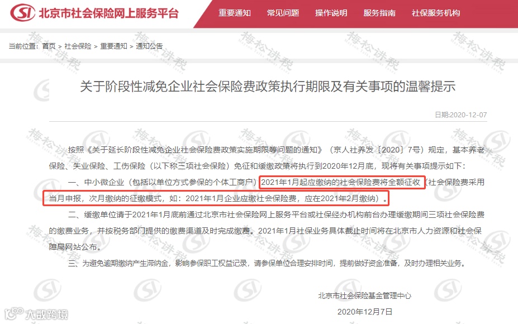The image size is (518, 324).
Task: Go to the 服务指南 navigation item
Action: (x=379, y=13)
